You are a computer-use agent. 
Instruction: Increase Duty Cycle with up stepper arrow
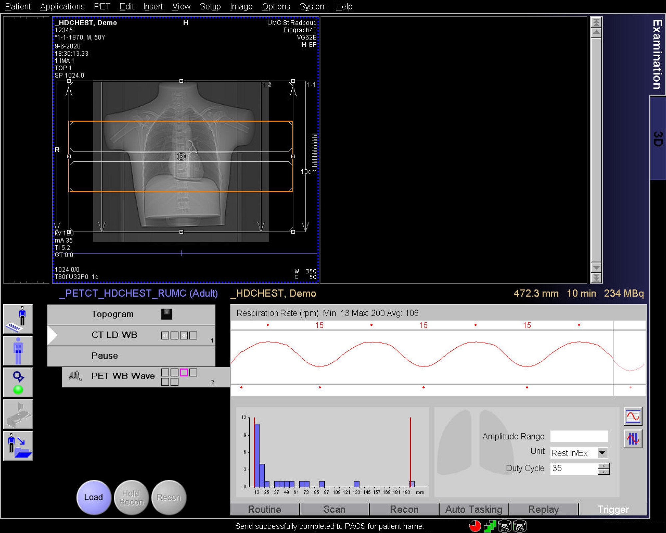[603, 466]
